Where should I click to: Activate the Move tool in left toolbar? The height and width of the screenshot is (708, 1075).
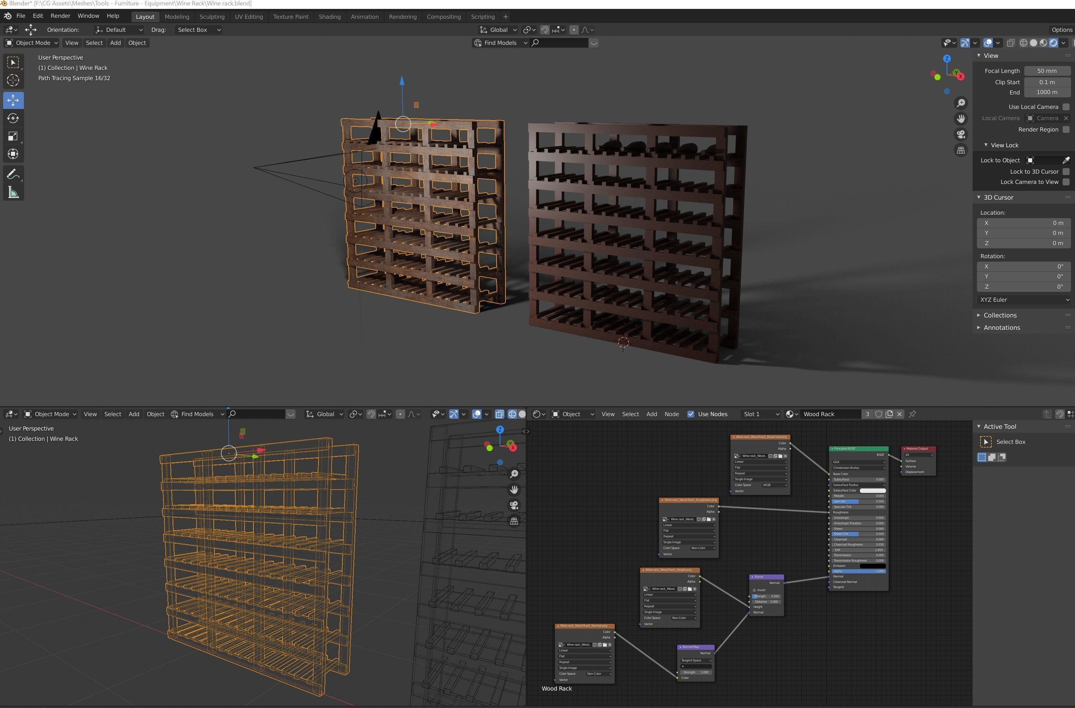[x=13, y=100]
